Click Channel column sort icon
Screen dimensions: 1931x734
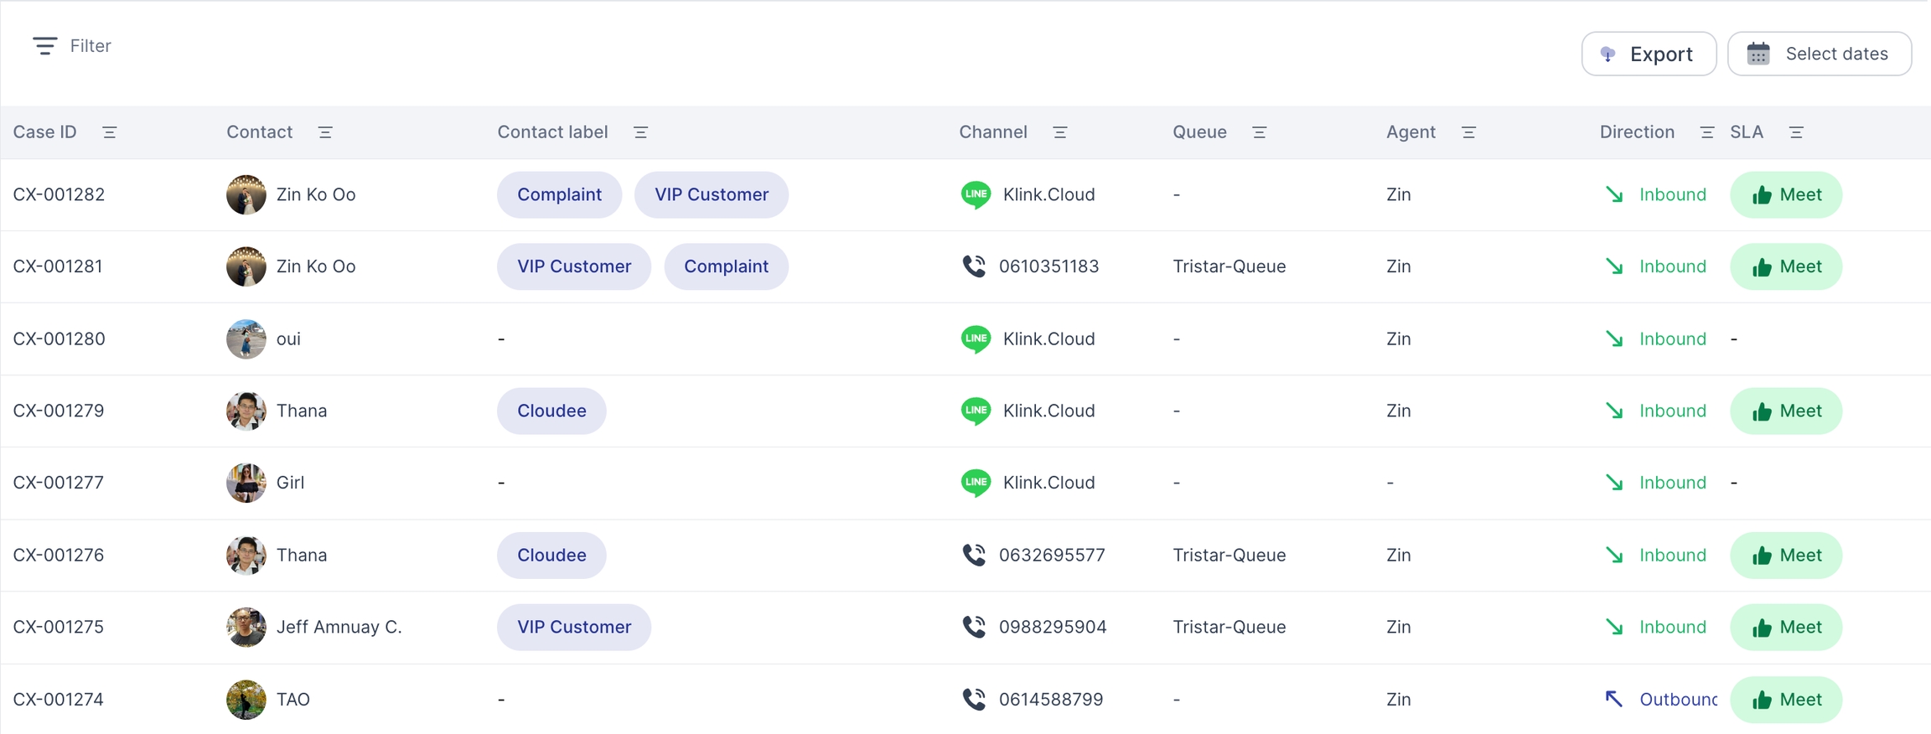[x=1060, y=132]
